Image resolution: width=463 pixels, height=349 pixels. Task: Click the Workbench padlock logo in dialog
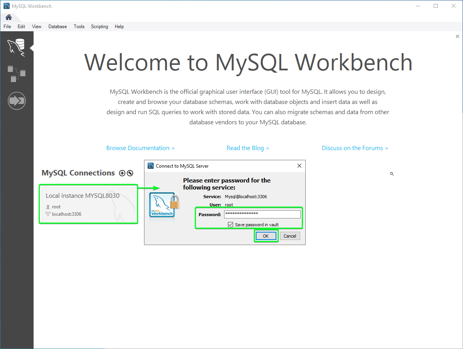point(164,205)
